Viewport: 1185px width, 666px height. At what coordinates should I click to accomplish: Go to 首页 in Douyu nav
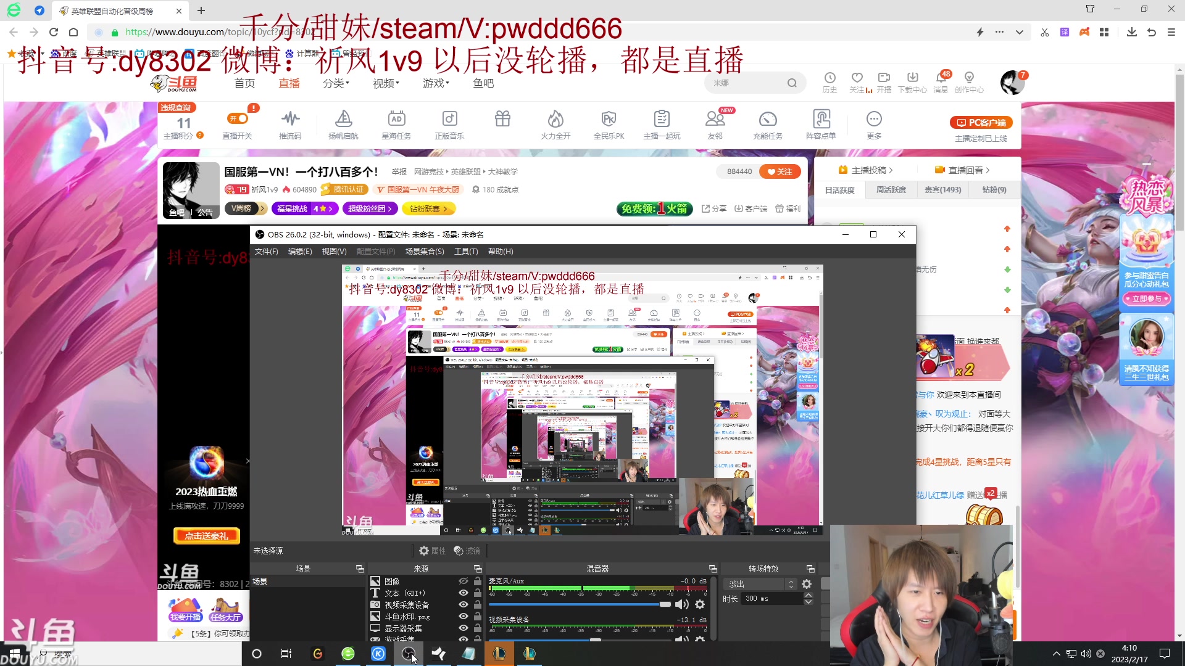click(244, 83)
